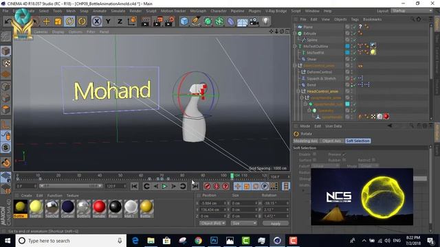Toggle Spline visibility dots
Screen dimensions: 440x247
(351, 40)
